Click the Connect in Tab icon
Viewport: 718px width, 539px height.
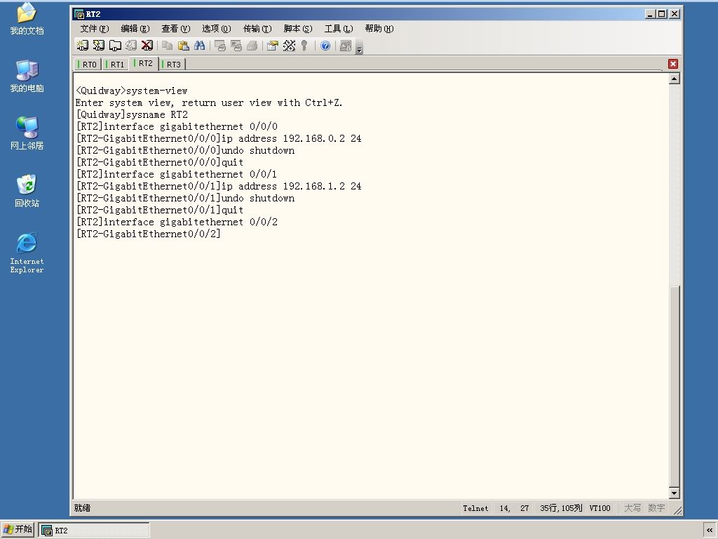pyautogui.click(x=115, y=46)
